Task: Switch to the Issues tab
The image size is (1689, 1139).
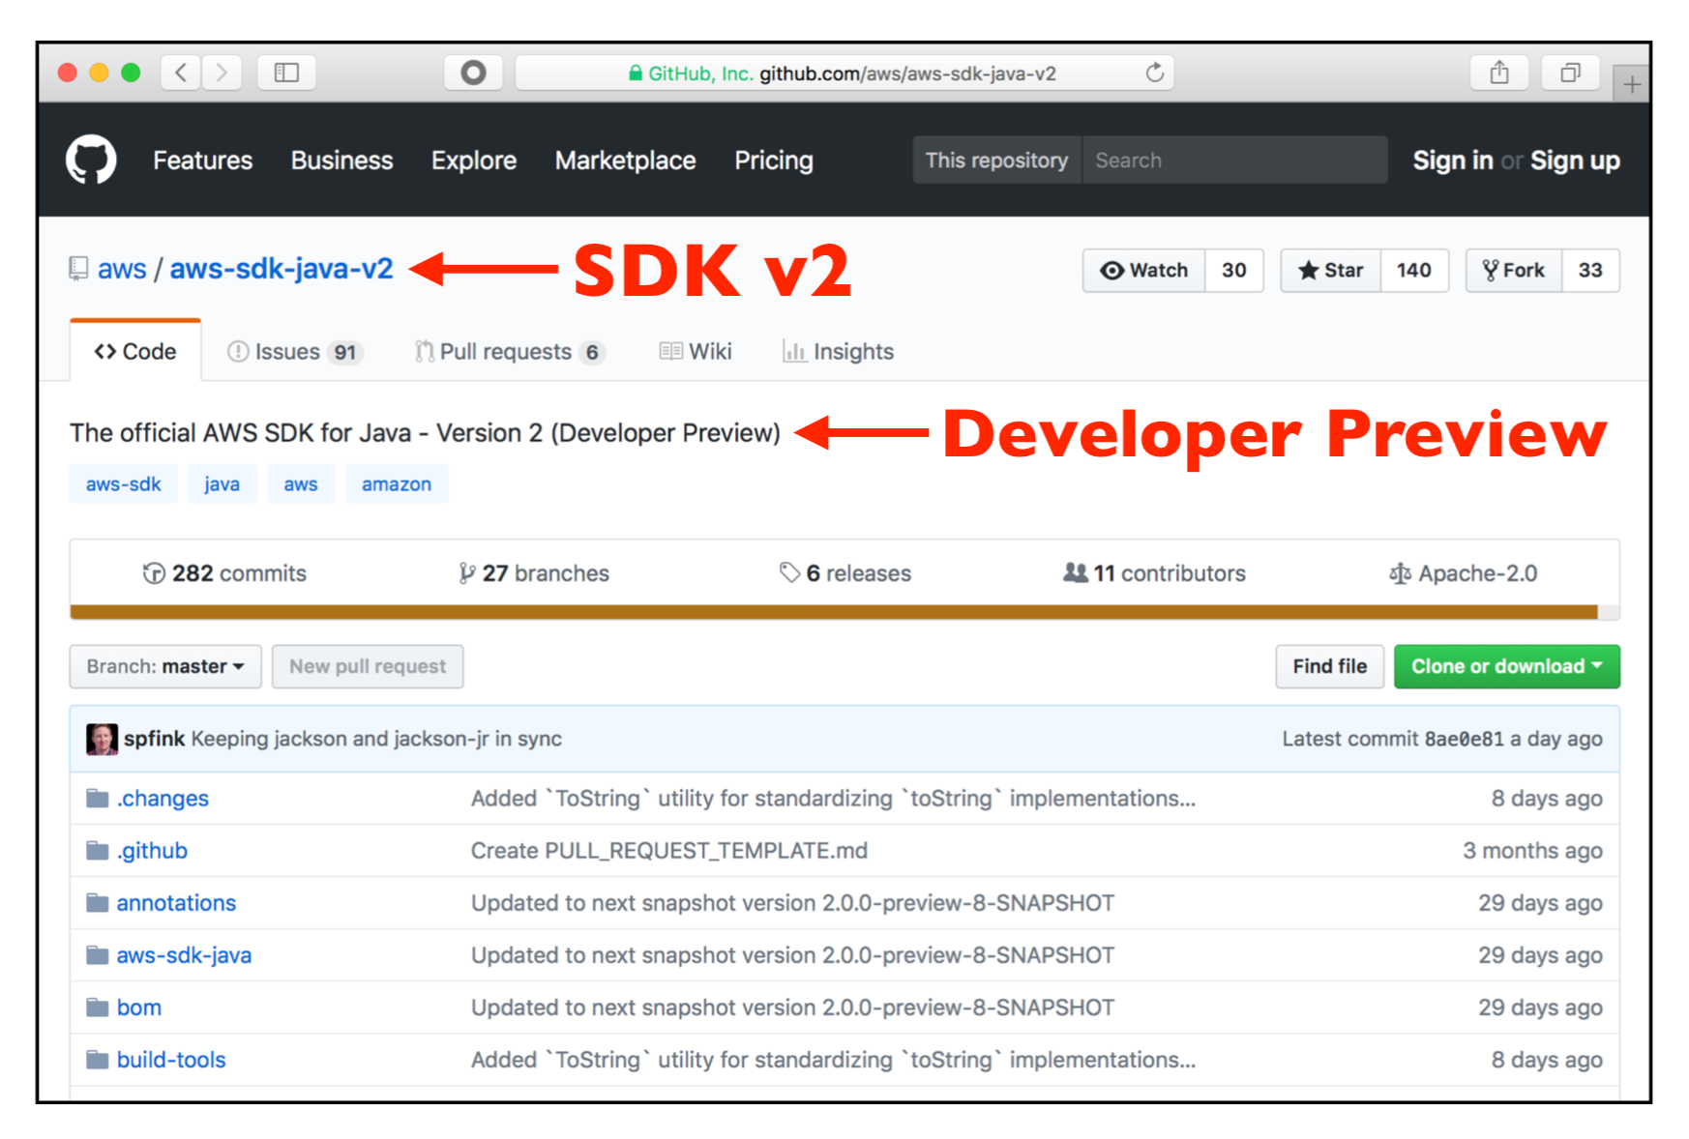Action: click(295, 351)
